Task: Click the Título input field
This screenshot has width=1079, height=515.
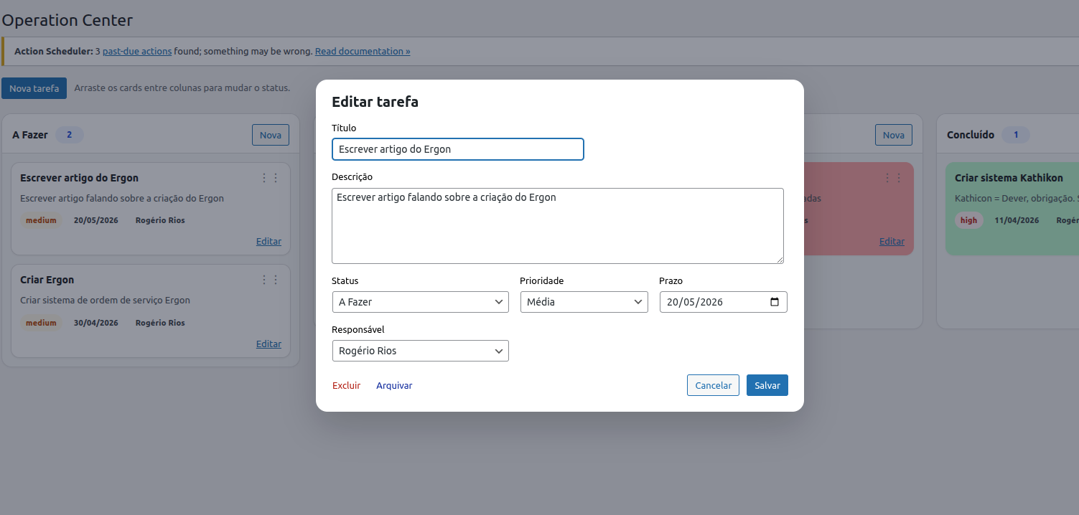Action: (x=458, y=149)
